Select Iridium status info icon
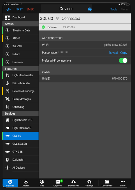Screen dimensions: 135x190 8,54
